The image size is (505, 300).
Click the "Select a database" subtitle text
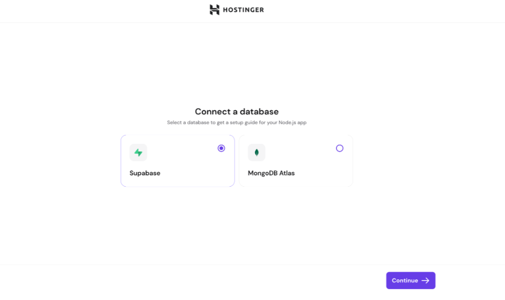pos(237,123)
